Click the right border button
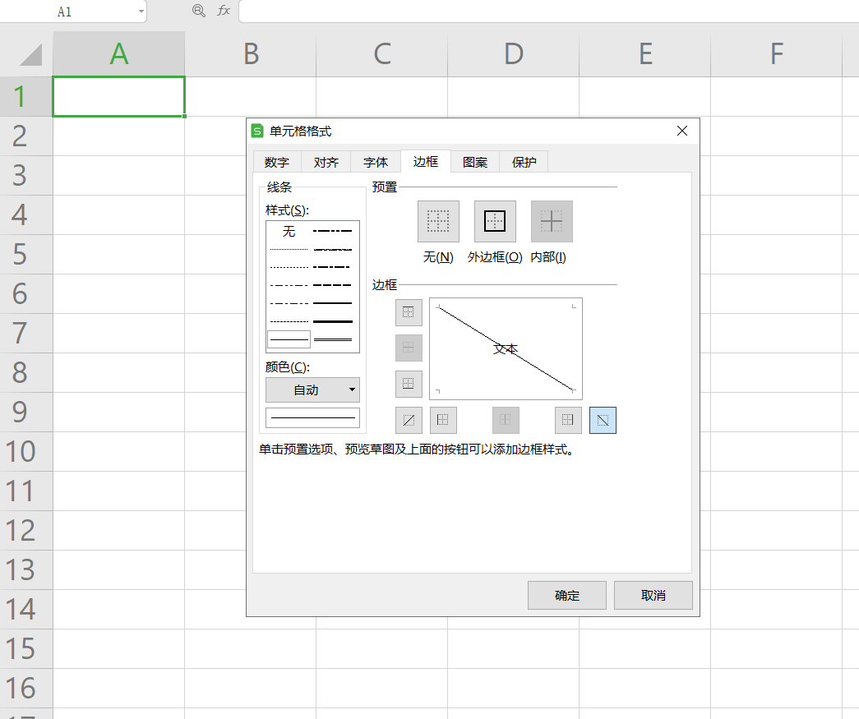 coord(567,420)
